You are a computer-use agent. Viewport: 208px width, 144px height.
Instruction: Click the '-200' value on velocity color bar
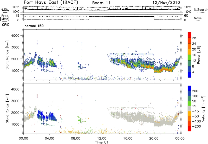click(x=196, y=126)
